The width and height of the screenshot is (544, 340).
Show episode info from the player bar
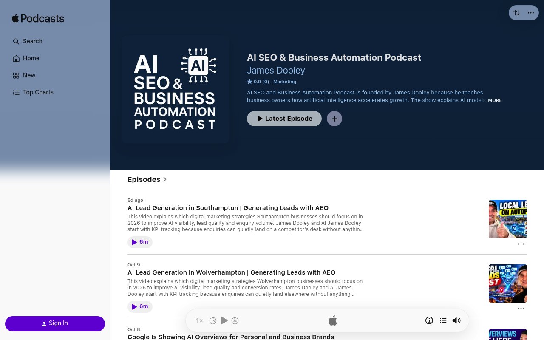pos(429,320)
